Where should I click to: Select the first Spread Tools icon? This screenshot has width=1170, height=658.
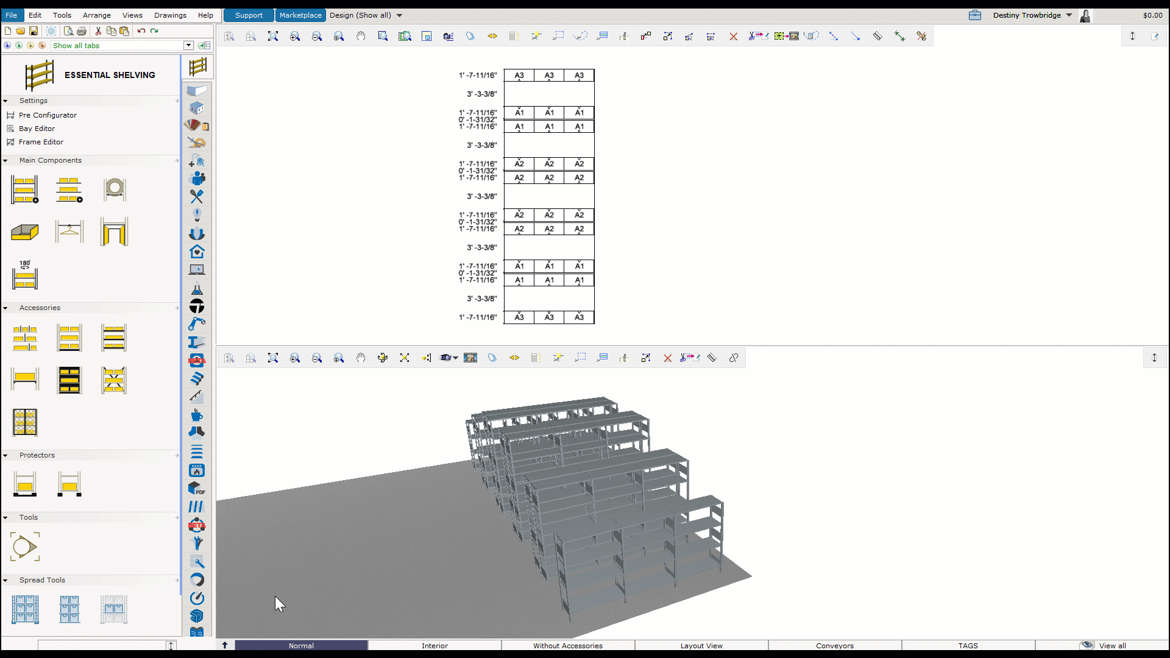25,610
